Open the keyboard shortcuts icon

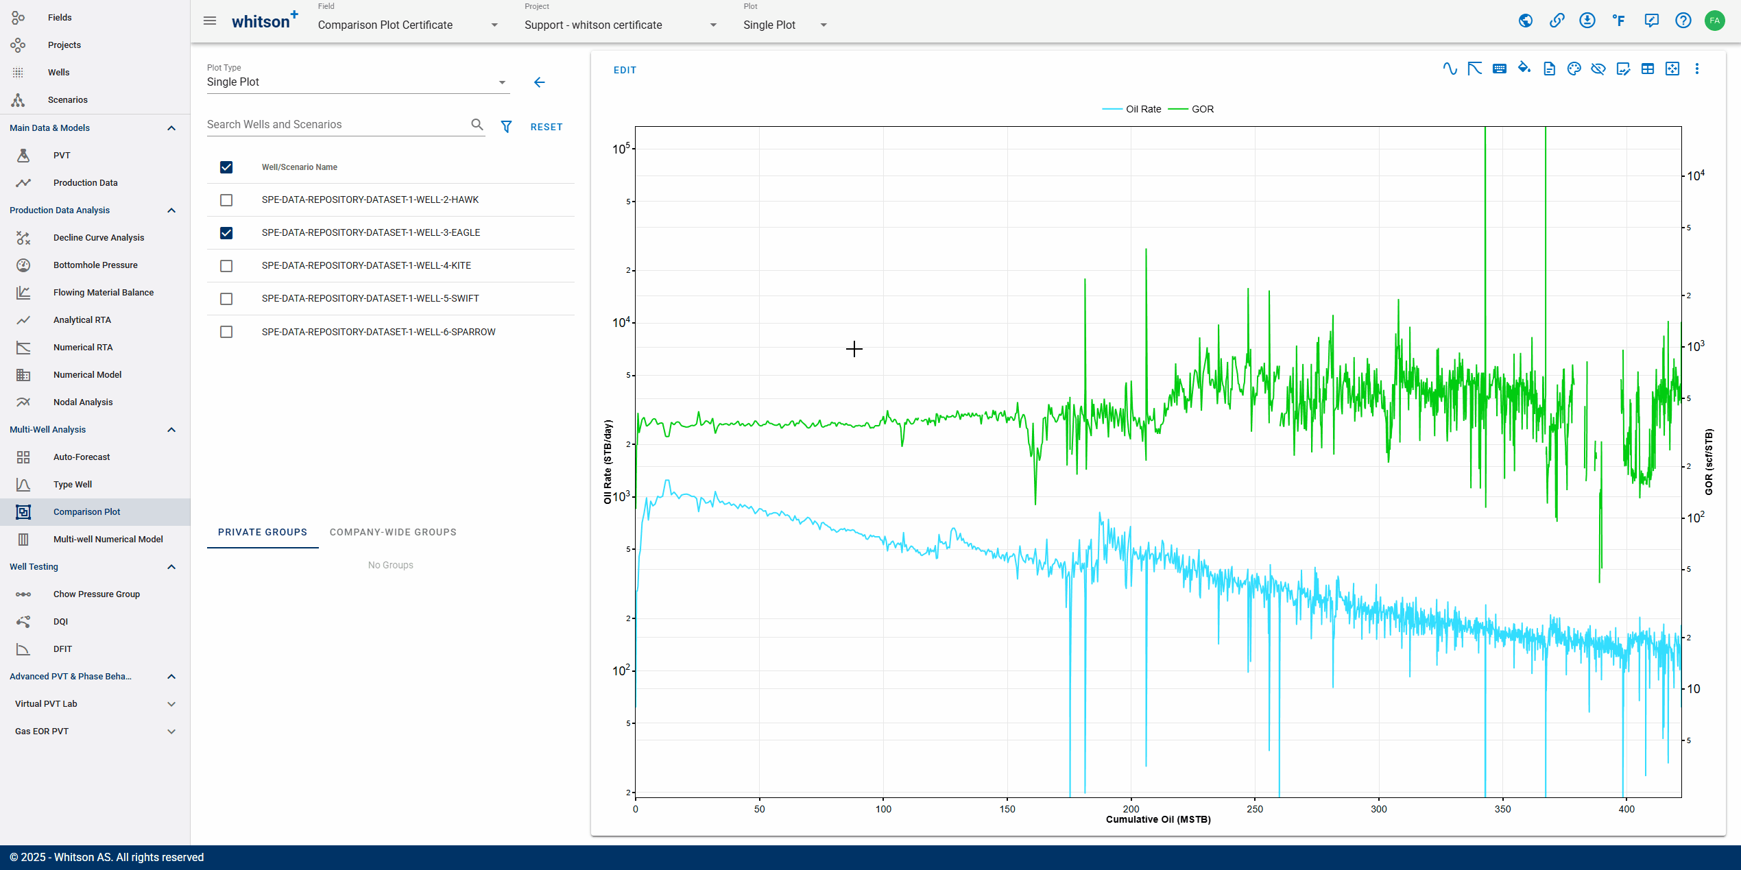(1499, 69)
